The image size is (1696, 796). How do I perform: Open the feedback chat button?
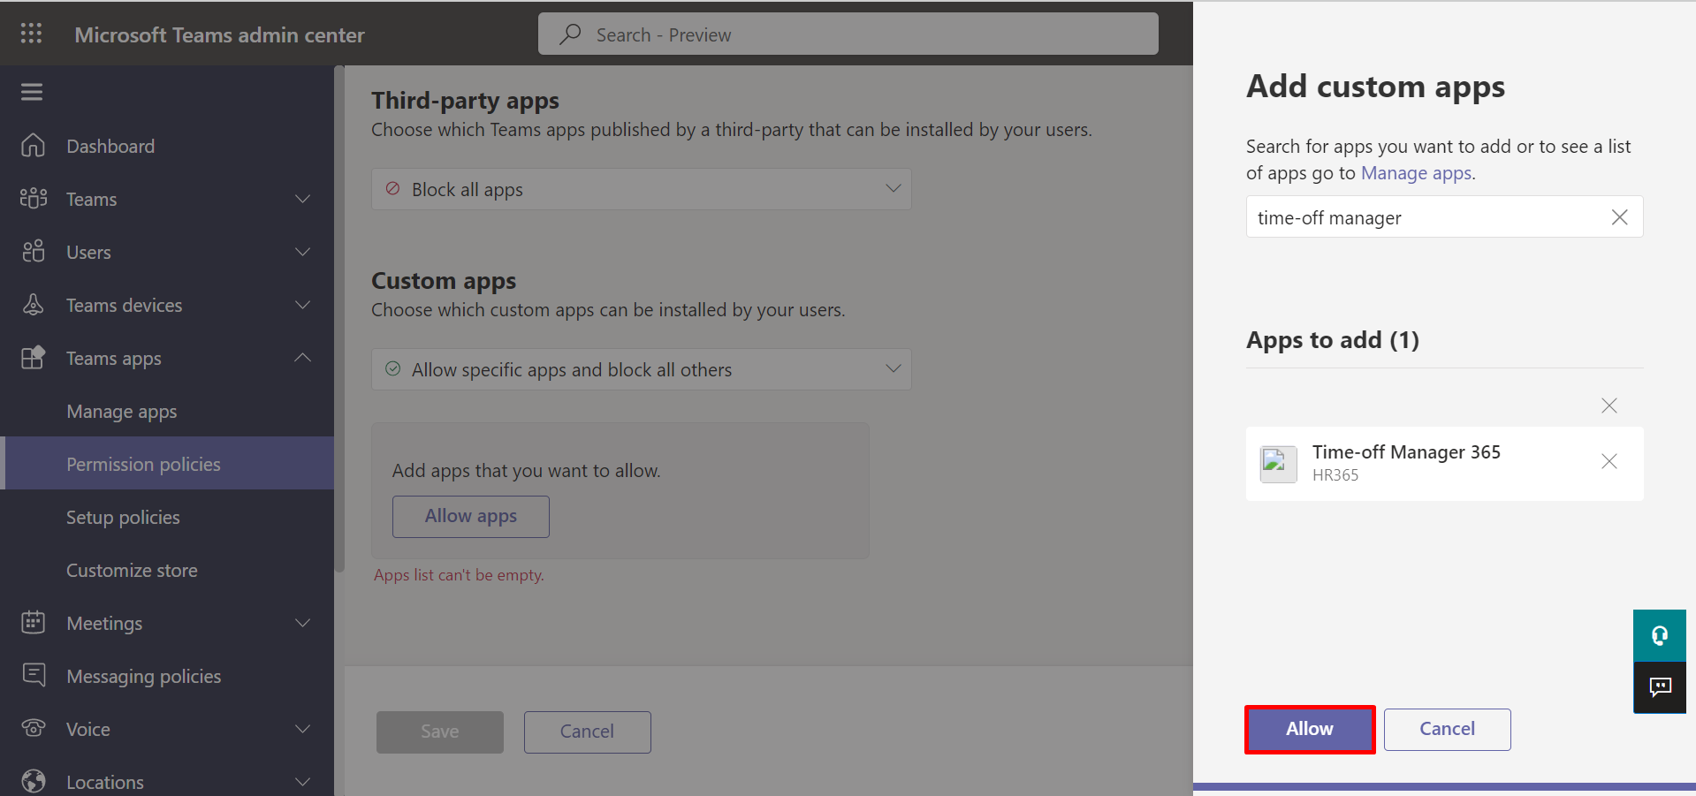pyautogui.click(x=1660, y=687)
